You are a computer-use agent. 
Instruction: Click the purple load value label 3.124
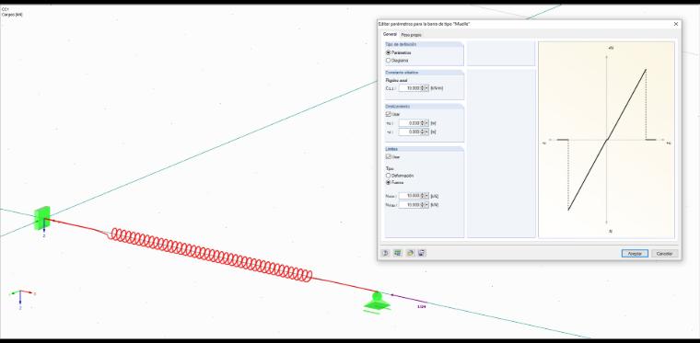point(422,306)
